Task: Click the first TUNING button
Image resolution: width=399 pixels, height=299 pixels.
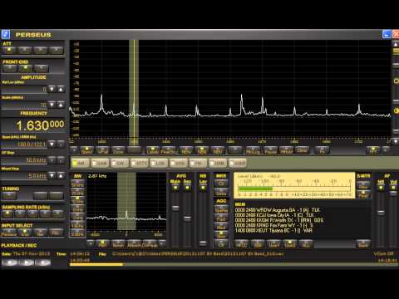Action: [x=9, y=196]
